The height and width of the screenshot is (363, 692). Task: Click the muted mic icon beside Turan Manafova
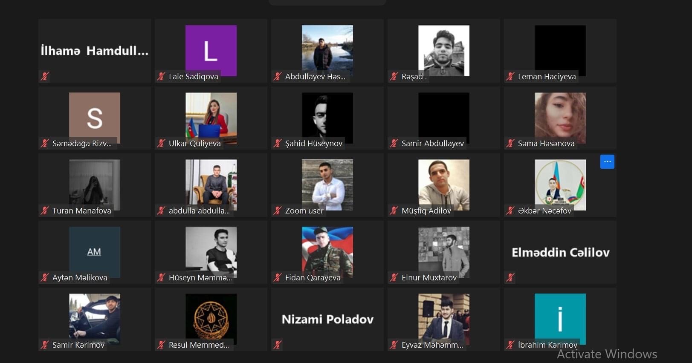tap(45, 210)
